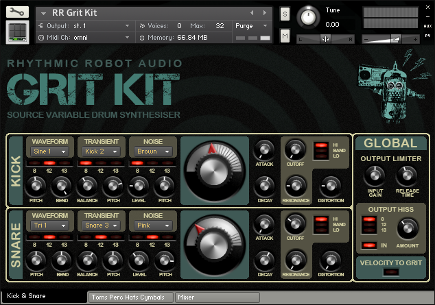Screen dimensions: 435x305
Task: Open Kick Transient Kick 2 dropdown
Action: coord(101,151)
